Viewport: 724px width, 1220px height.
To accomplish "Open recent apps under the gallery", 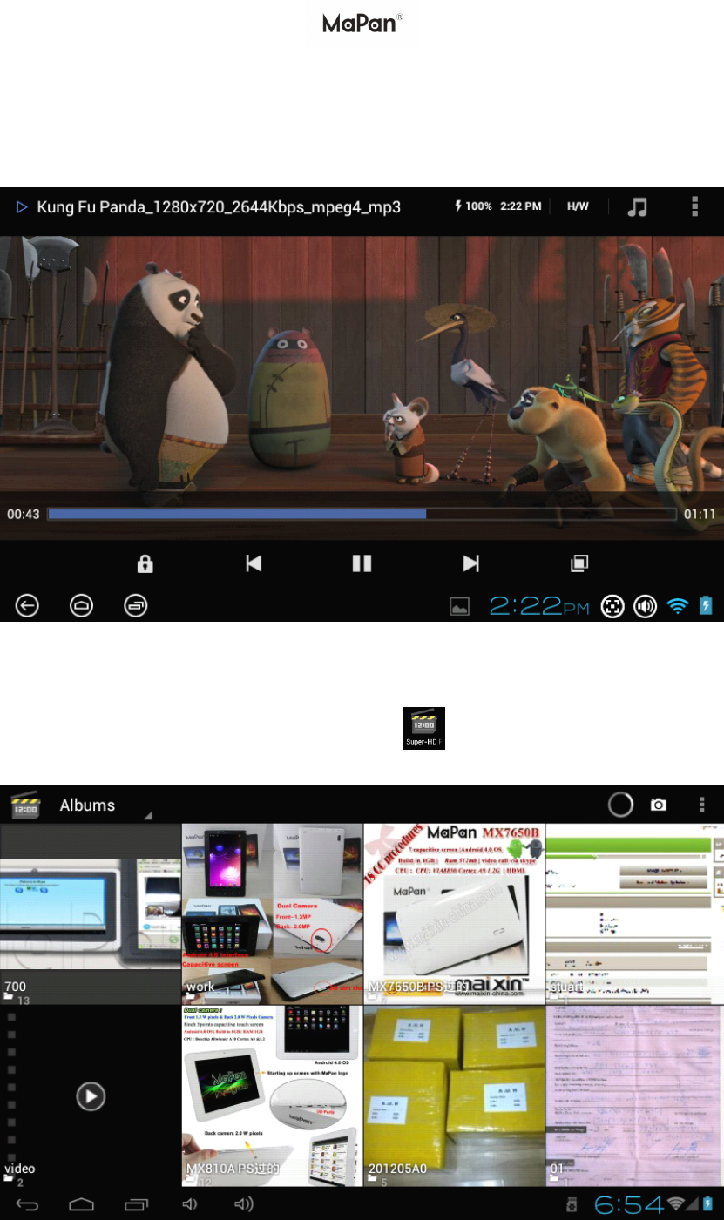I will pyautogui.click(x=136, y=1204).
